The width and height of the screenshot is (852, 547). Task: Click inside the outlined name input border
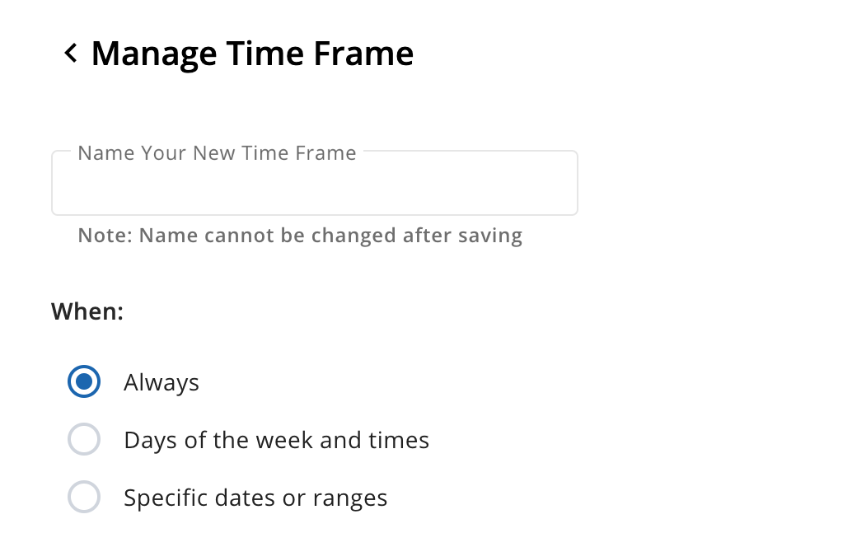pos(315,183)
